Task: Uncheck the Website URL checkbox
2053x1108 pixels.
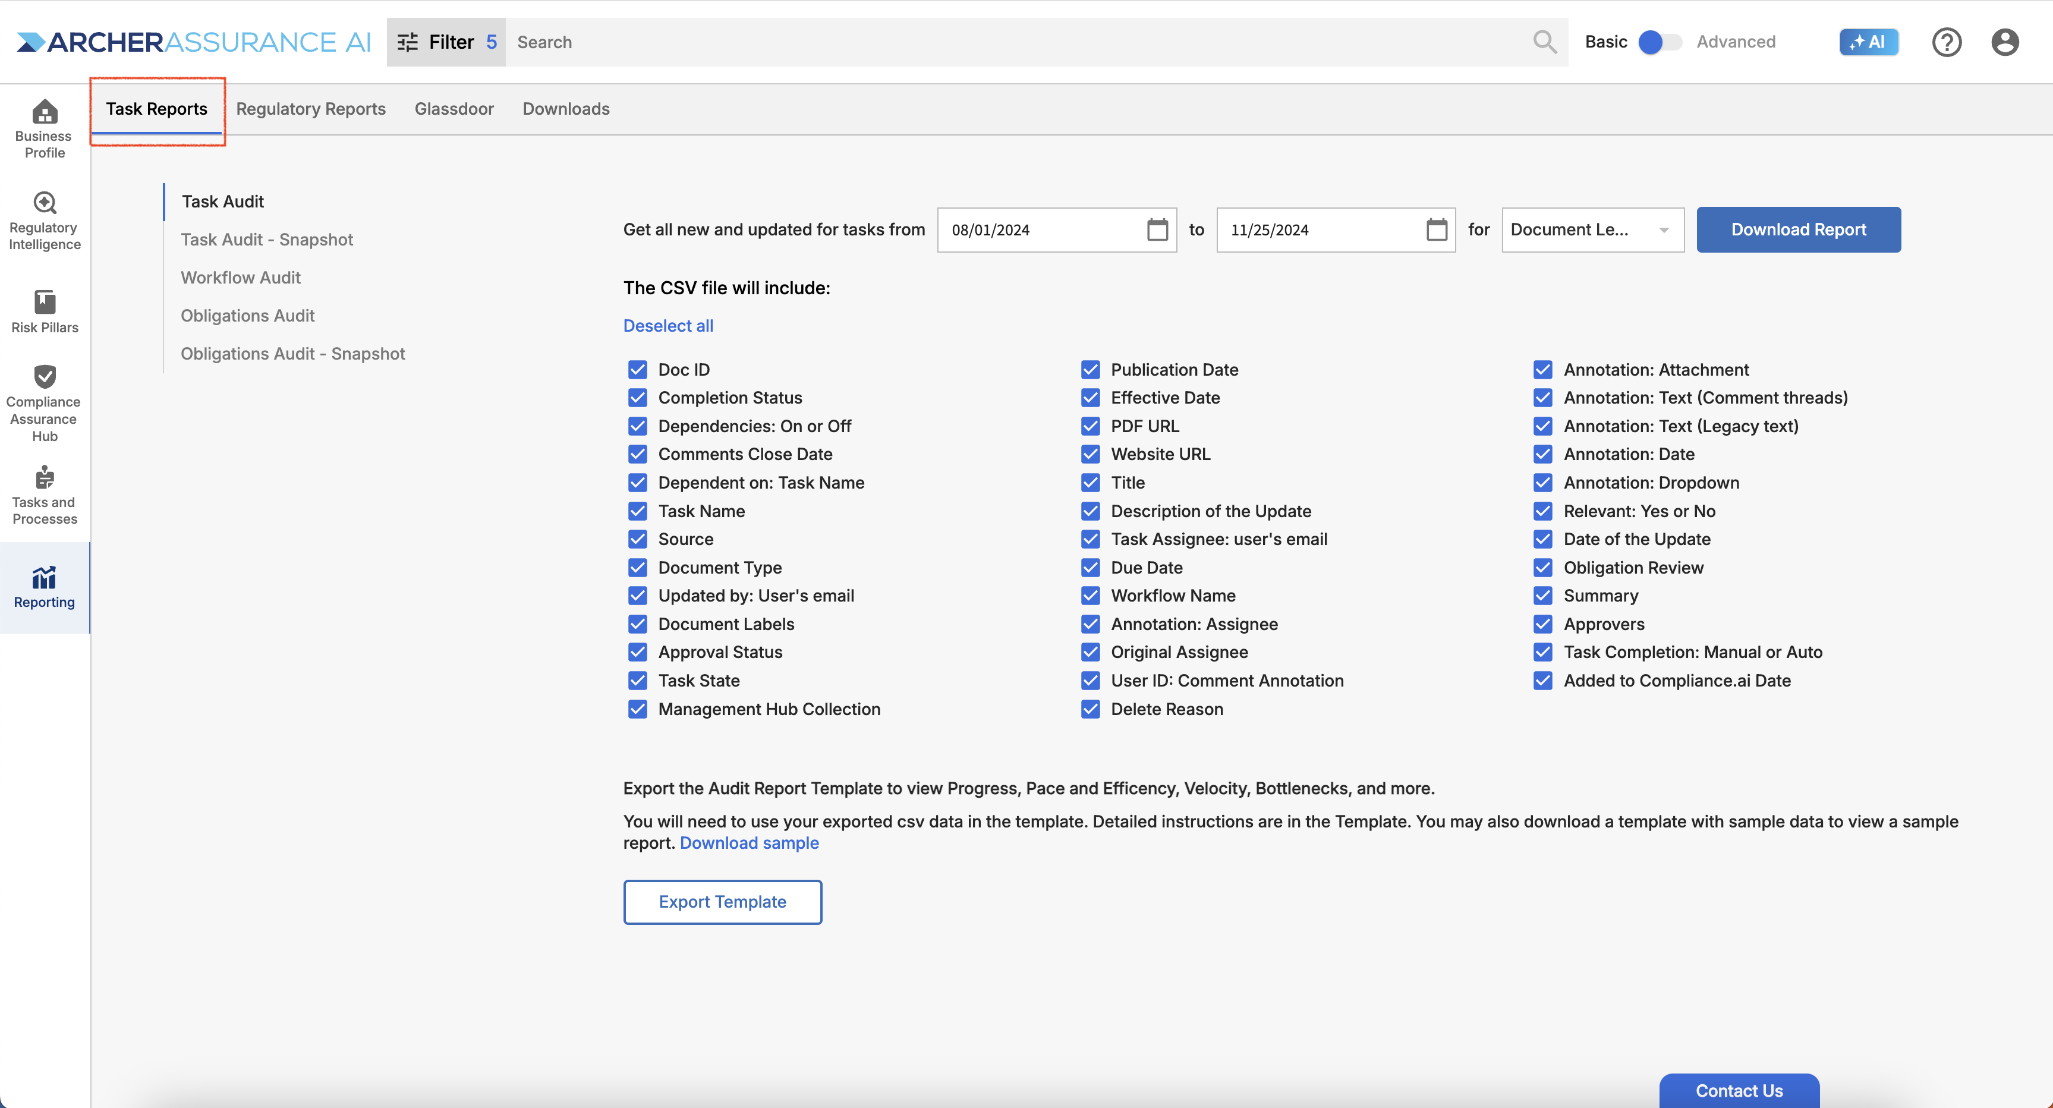Action: tap(1090, 454)
